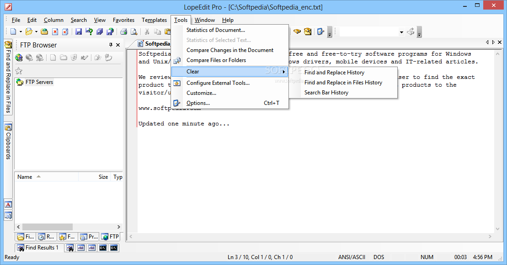Toggle the FTP Browser panel pin
This screenshot has height=265, width=507.
(111, 45)
